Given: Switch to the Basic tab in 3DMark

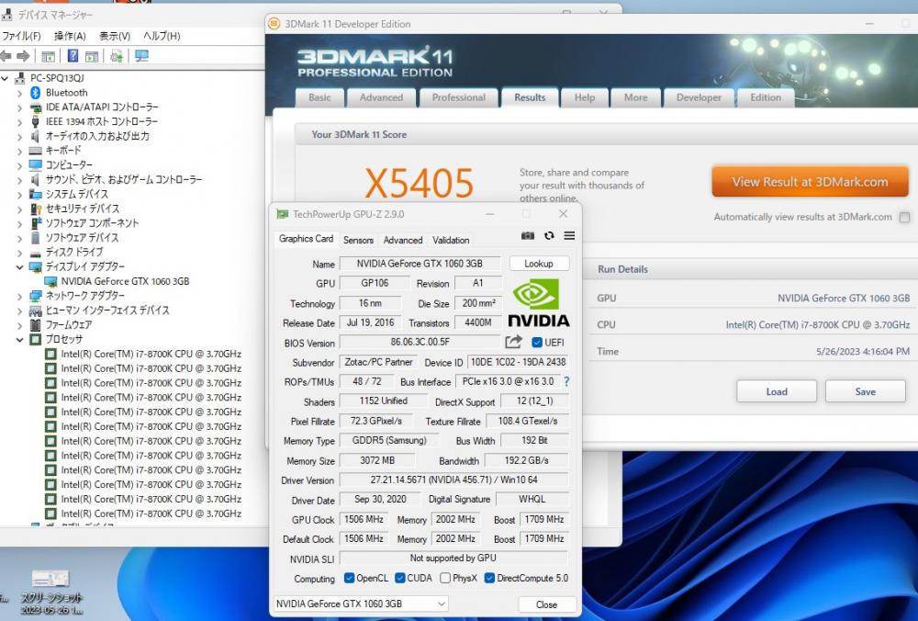Looking at the screenshot, I should pos(319,98).
